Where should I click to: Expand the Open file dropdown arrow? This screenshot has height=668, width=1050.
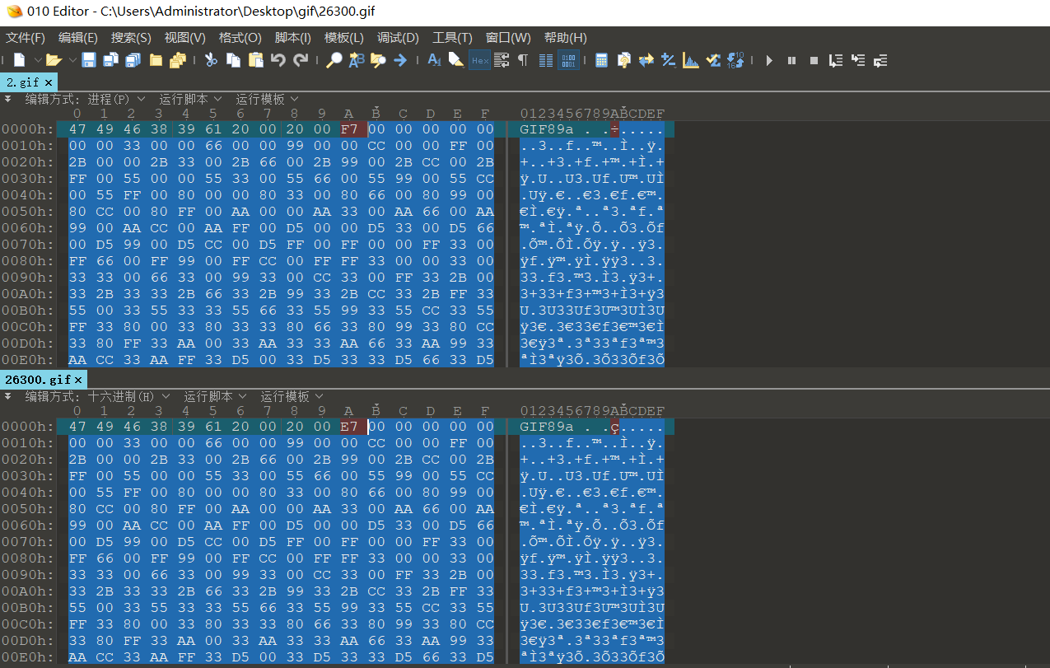pyautogui.click(x=72, y=60)
